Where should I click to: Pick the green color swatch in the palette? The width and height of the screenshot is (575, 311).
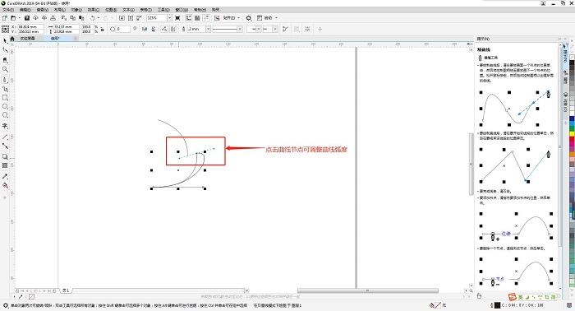[572, 129]
